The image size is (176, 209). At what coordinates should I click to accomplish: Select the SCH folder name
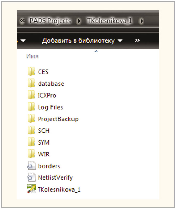pos(43,131)
